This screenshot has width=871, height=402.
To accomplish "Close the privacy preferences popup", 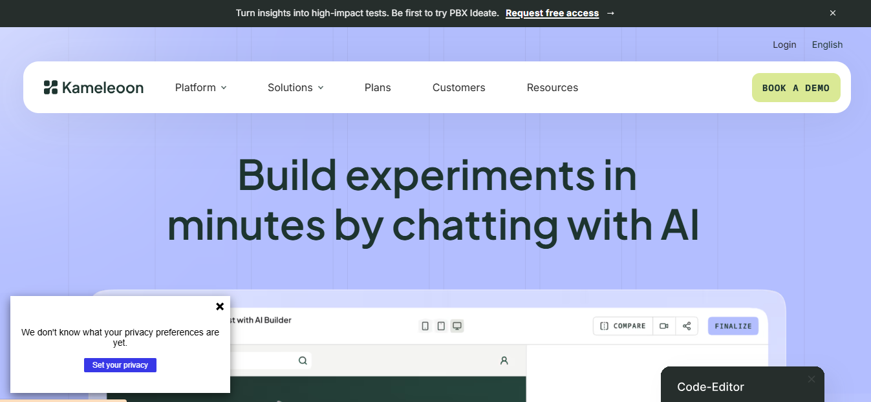I will click(220, 306).
